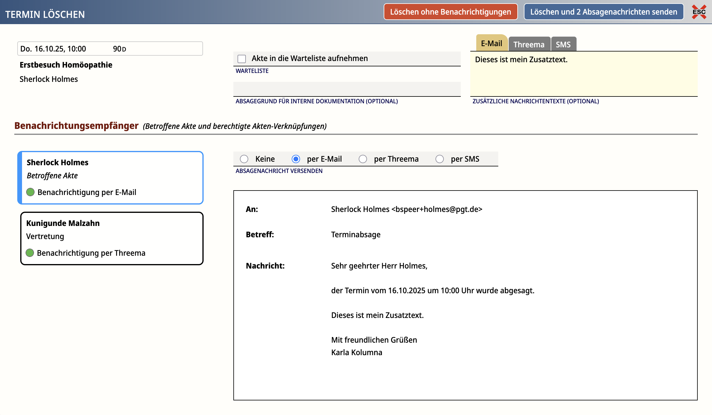The width and height of the screenshot is (712, 415).
Task: Select the Kunigunde Malzahn recipient card
Action: [112, 238]
